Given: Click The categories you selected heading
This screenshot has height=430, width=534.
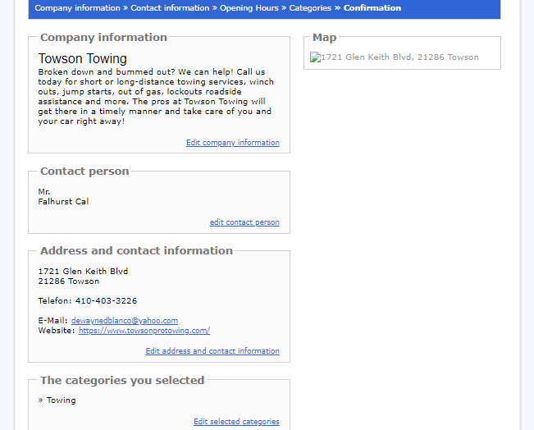Looking at the screenshot, I should click(122, 380).
